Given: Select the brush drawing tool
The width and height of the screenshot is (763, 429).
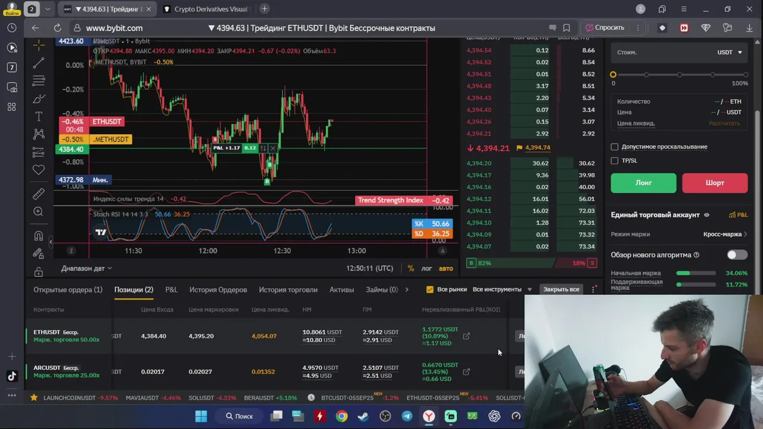Looking at the screenshot, I should tap(39, 99).
